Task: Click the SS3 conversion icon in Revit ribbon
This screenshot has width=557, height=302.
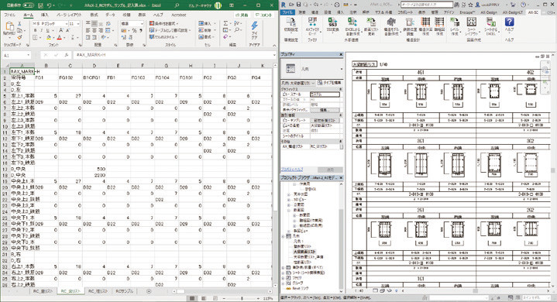Action: 332,23
